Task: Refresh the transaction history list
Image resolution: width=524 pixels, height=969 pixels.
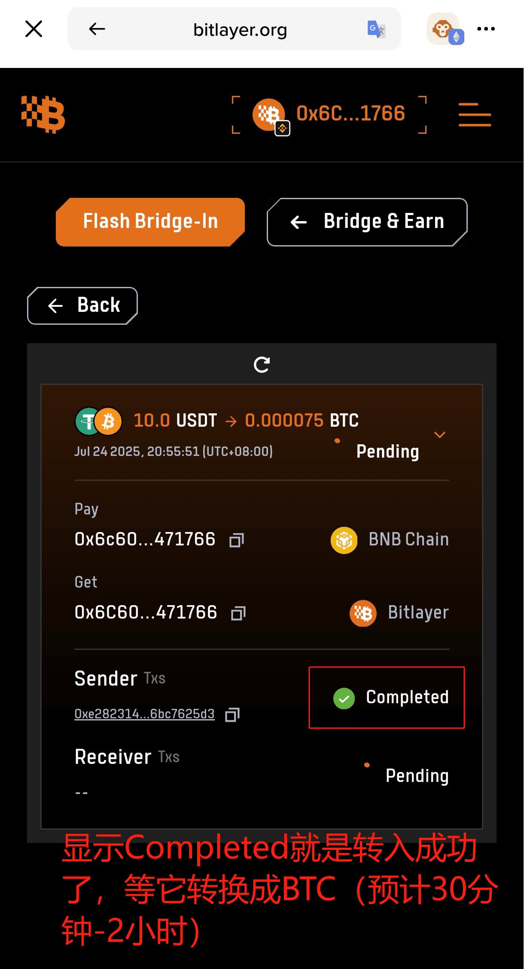Action: (262, 365)
